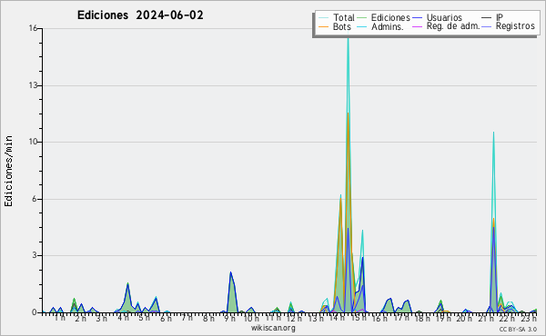546x336 pixels.
Task: Click the x-axis label '23 h'
Action: click(x=528, y=318)
